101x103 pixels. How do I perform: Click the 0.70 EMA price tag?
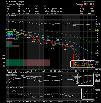click(x=97, y=53)
